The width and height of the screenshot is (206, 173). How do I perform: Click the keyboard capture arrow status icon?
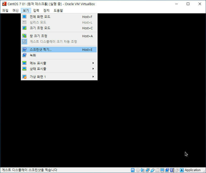[182, 170]
